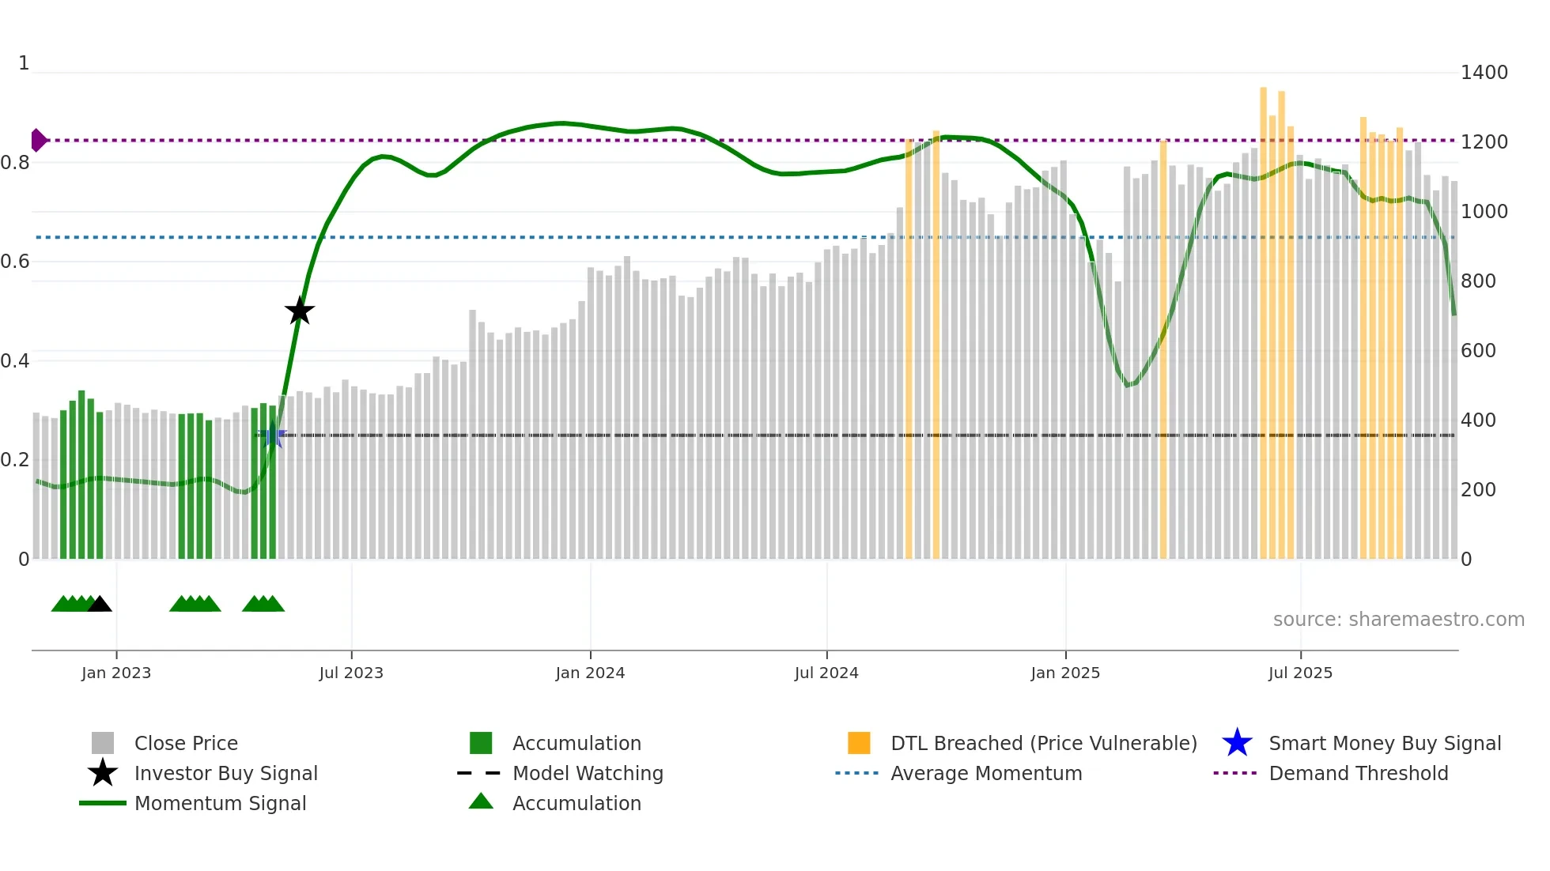Viewport: 1550px width, 871px height.
Task: Click the blue star legend icon
Action: coord(1237,743)
